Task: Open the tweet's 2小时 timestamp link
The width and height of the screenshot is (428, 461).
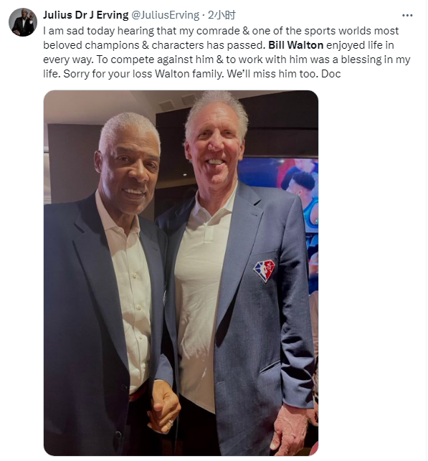Action: click(x=222, y=15)
